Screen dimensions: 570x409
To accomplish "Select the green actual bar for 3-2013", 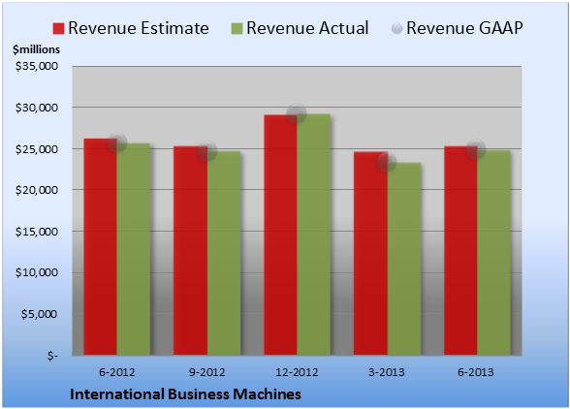I will [x=404, y=259].
